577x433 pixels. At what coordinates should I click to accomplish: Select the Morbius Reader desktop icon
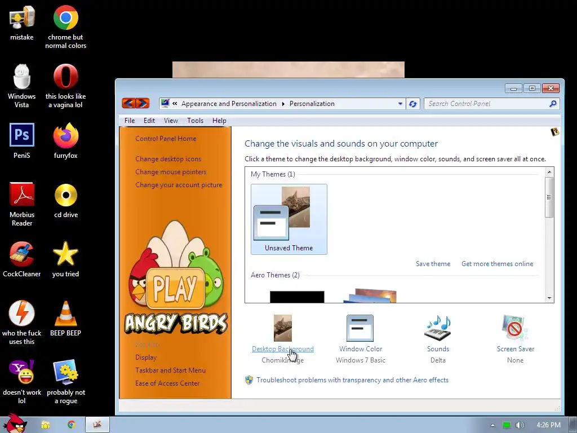[x=22, y=204]
